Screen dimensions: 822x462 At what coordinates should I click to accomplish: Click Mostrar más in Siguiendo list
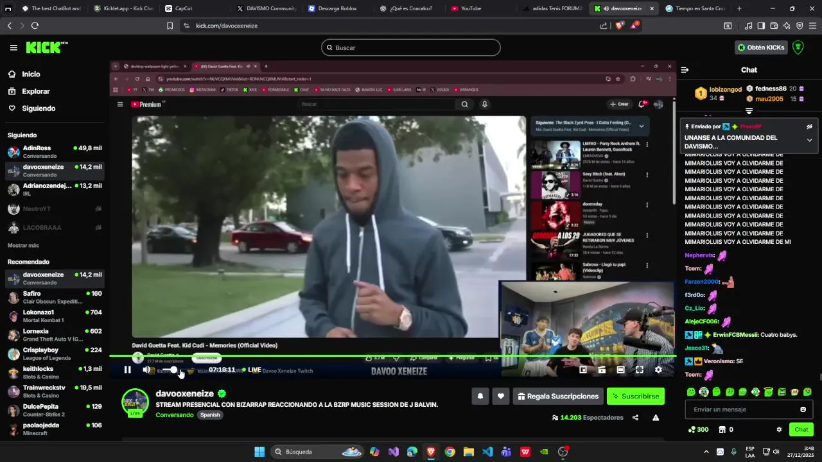click(23, 246)
